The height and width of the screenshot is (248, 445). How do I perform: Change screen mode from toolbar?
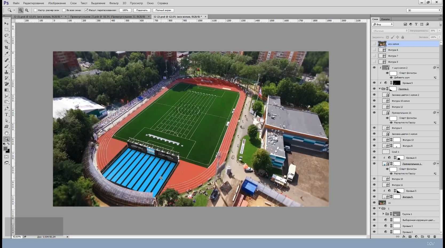[x=6, y=163]
